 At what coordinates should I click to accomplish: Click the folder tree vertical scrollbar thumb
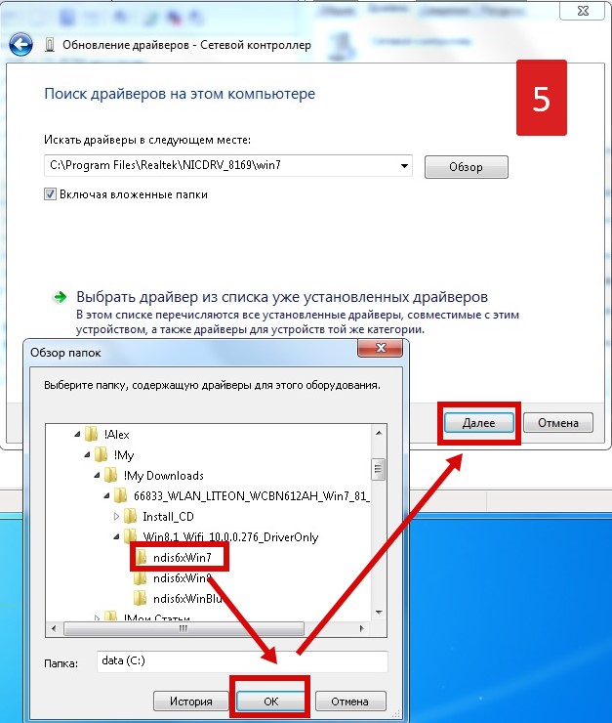pyautogui.click(x=378, y=469)
